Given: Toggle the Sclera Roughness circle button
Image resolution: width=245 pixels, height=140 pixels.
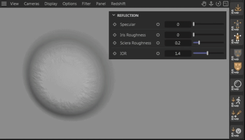Looking at the screenshot, I should (158, 43).
